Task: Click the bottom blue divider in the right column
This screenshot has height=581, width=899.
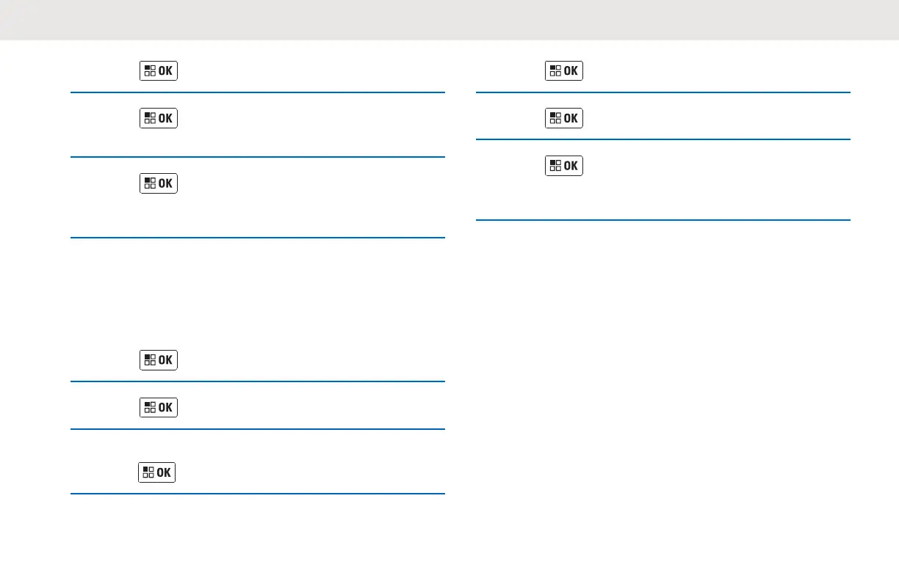Action: (663, 220)
